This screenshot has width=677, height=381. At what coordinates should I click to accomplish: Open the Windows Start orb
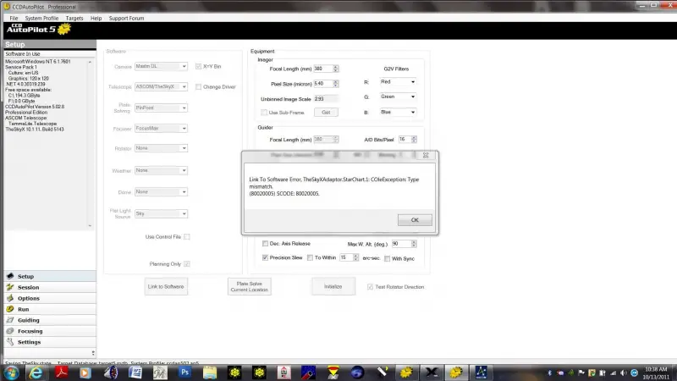pyautogui.click(x=11, y=373)
